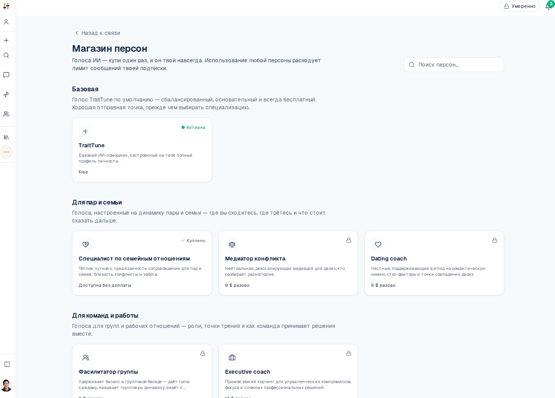This screenshot has width=555, height=398.
Task: Open the Executive coach persona card
Action: pos(288,371)
